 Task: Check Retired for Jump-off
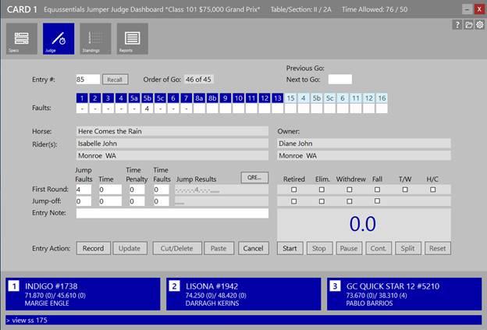point(293,201)
